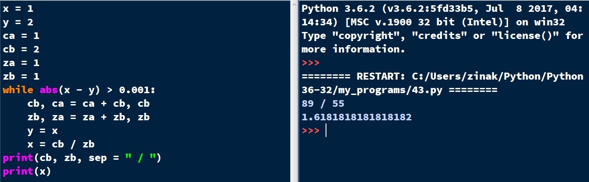This screenshot has height=182, width=589.
Task: Click the RESTART separator line in shell
Action: [442, 77]
